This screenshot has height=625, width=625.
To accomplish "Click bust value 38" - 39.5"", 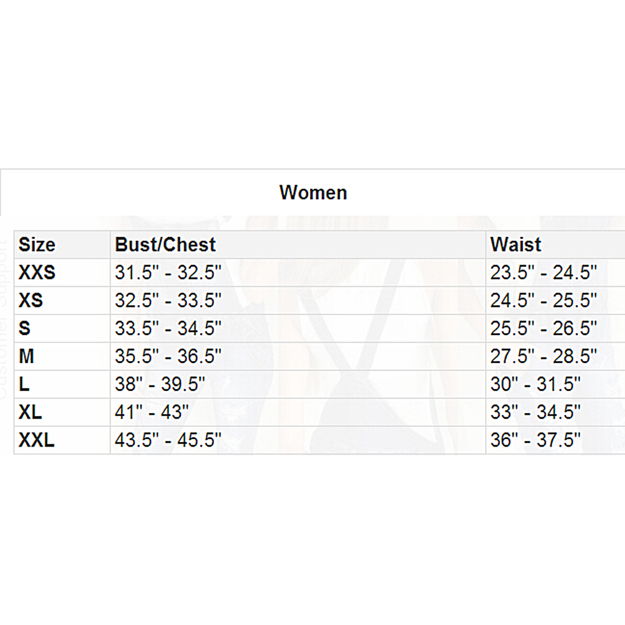I will tap(160, 384).
